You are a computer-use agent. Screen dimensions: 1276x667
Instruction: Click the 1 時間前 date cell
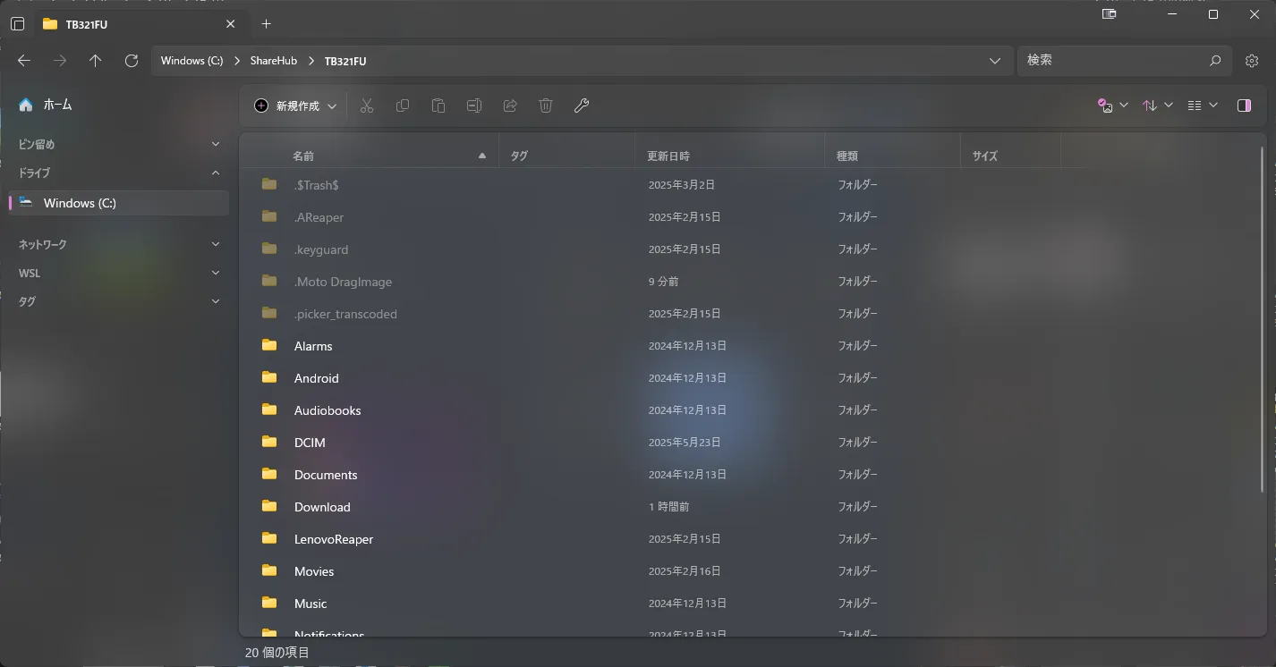point(669,507)
